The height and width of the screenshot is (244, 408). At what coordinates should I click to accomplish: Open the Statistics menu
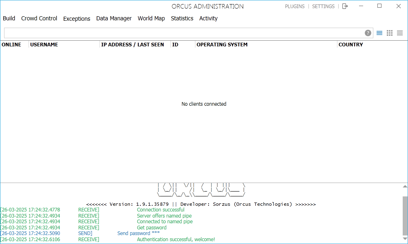pos(182,18)
